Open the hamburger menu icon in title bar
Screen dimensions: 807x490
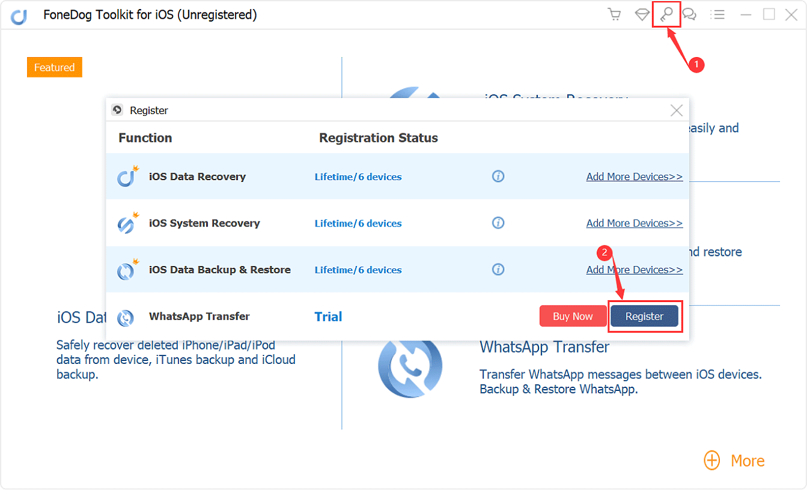(x=717, y=14)
